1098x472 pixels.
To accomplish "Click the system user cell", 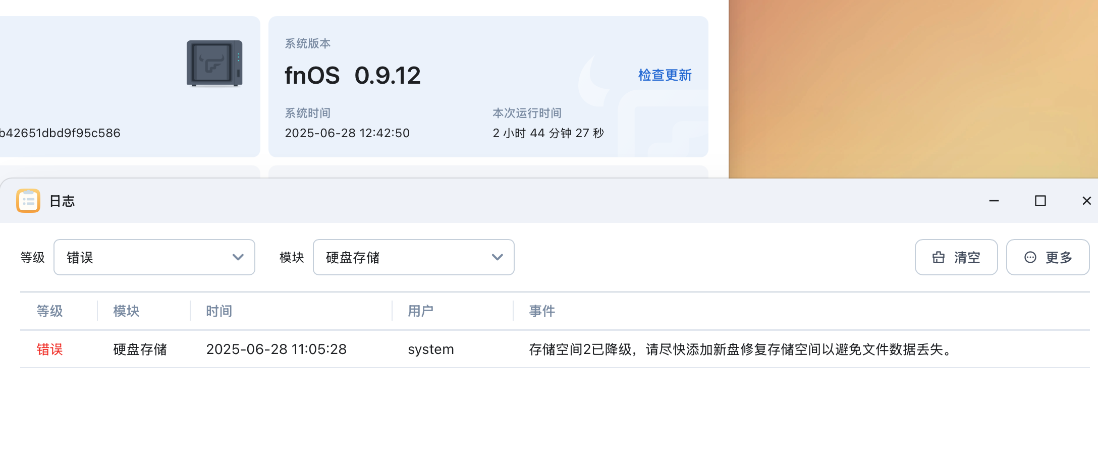I will tap(431, 349).
